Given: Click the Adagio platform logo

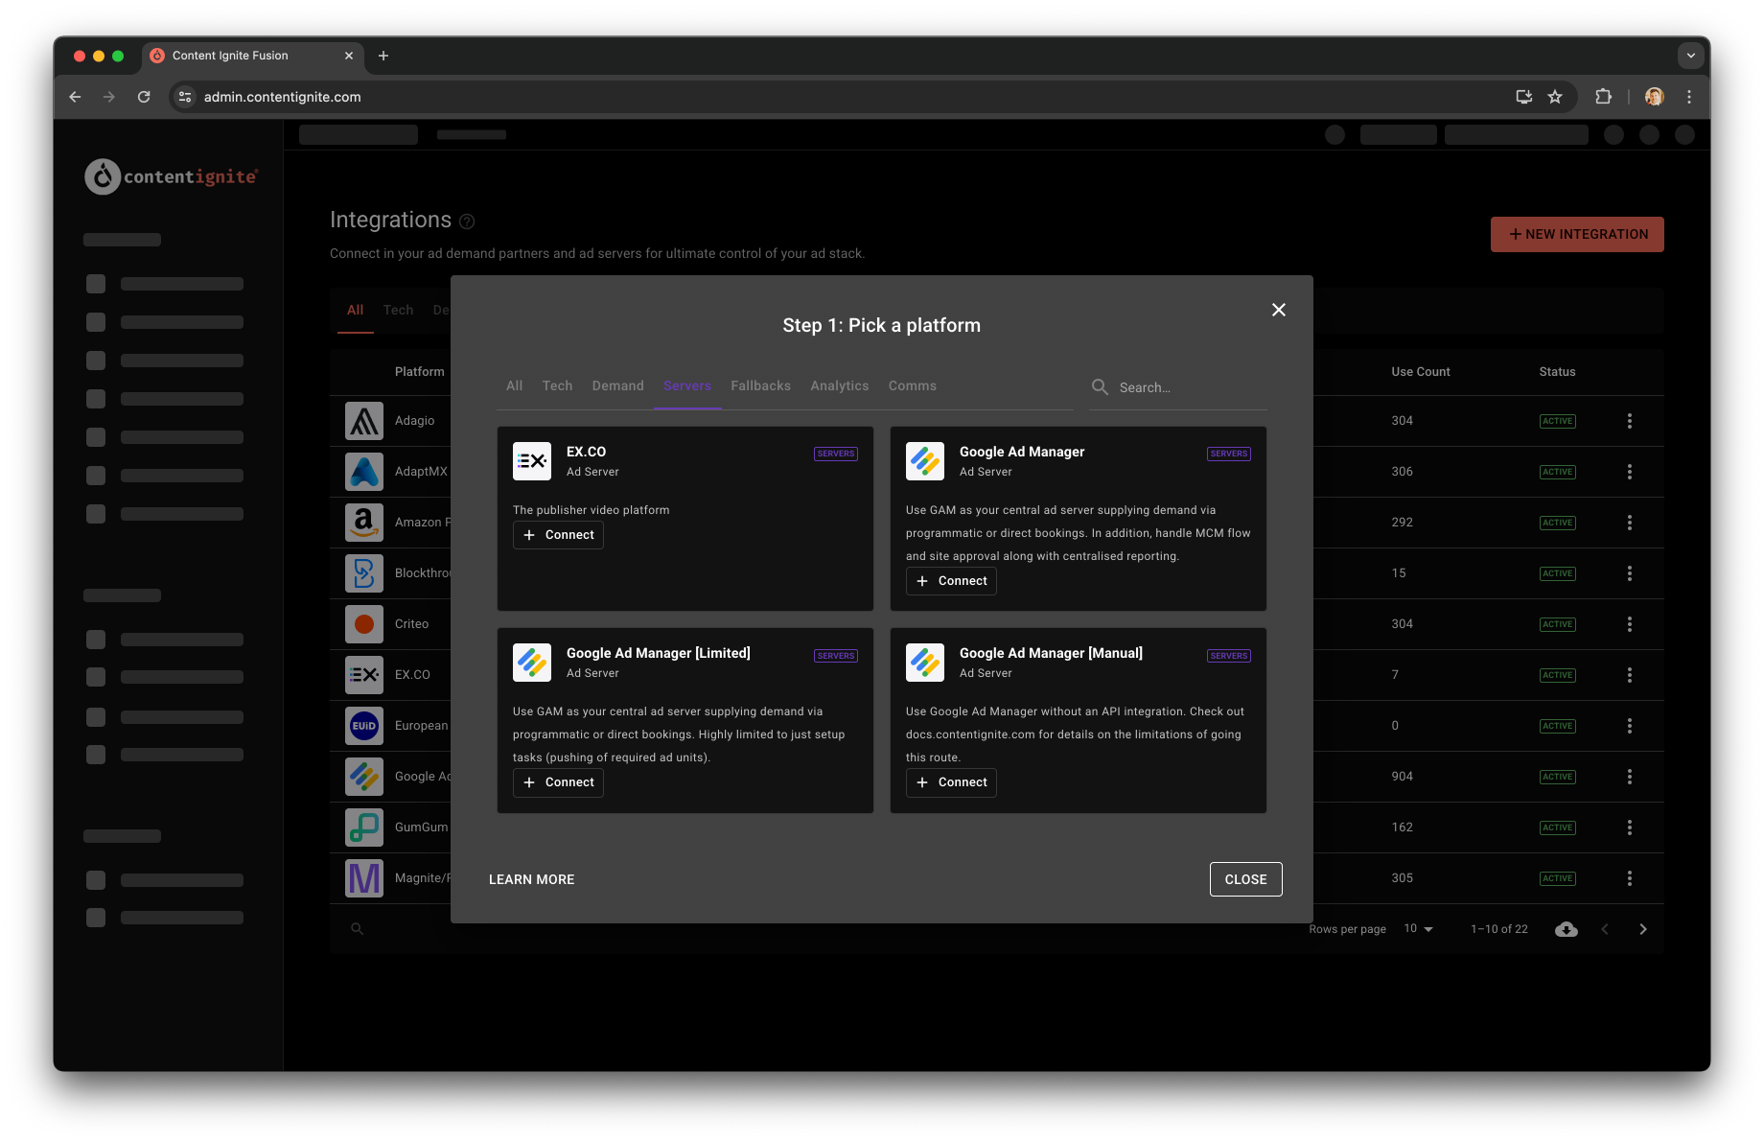Looking at the screenshot, I should tap(364, 421).
